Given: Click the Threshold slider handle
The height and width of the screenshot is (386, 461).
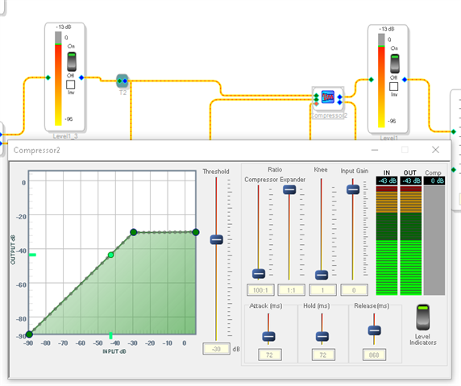Looking at the screenshot, I should point(216,239).
